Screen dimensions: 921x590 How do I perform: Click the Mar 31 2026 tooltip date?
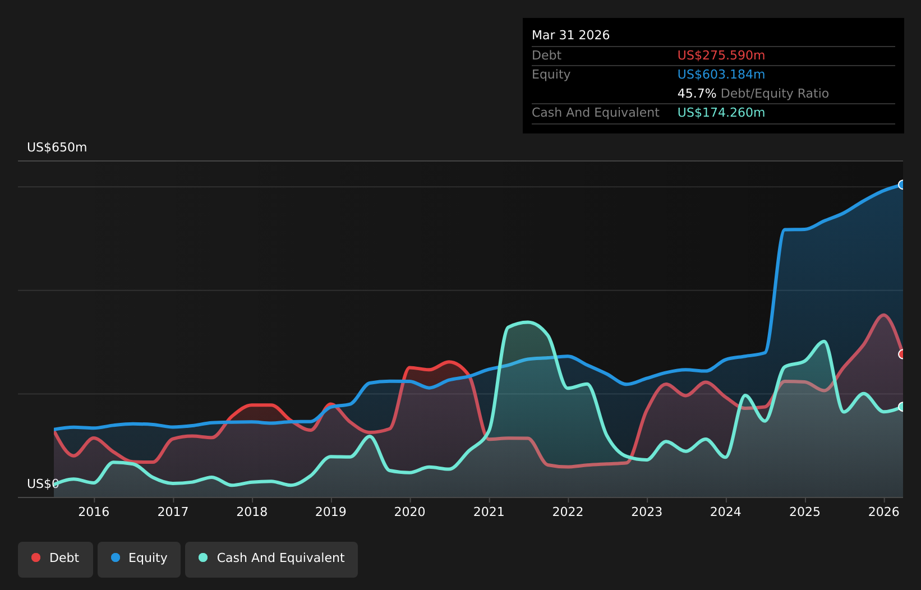coord(570,35)
